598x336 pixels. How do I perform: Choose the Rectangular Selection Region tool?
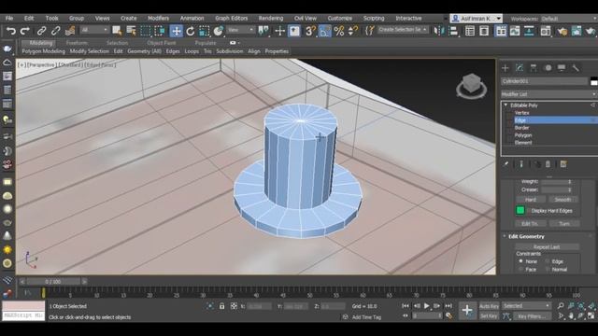coord(146,31)
